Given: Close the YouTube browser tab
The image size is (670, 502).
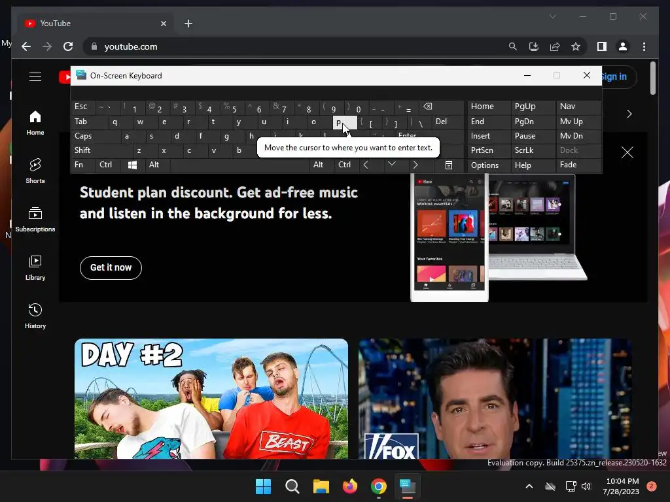Looking at the screenshot, I should tap(163, 24).
